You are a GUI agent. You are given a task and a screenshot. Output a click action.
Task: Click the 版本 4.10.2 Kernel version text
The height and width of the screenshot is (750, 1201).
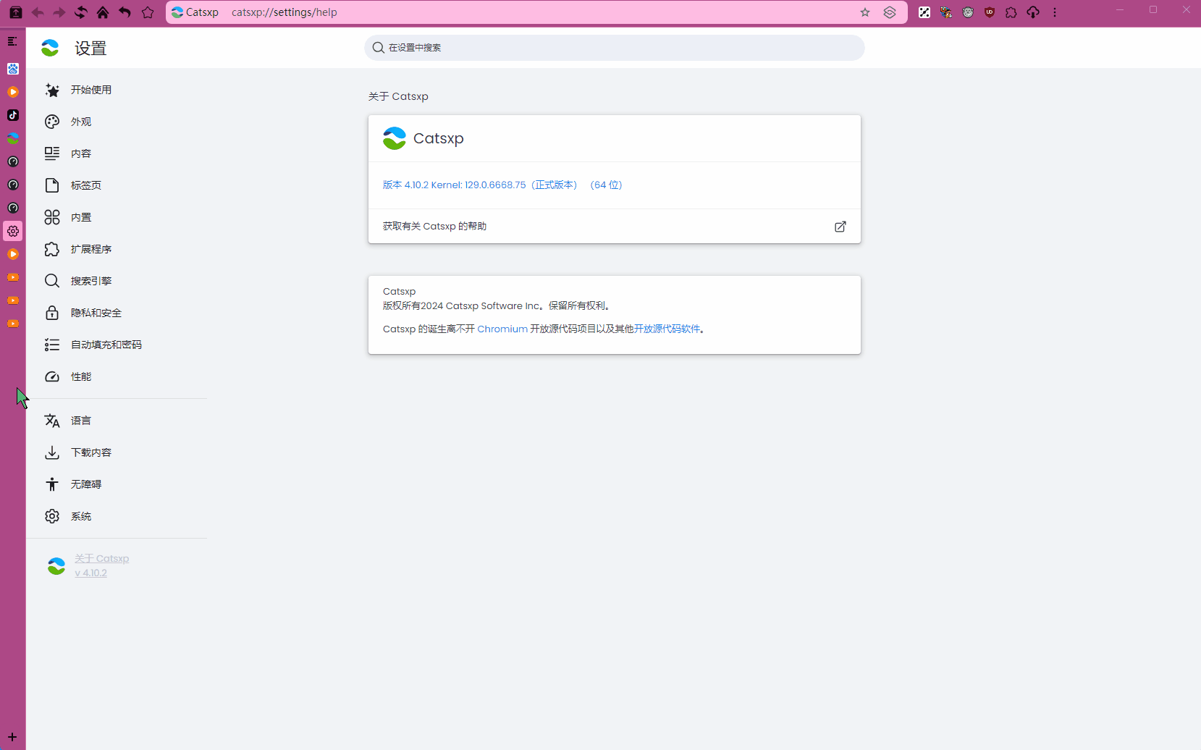(502, 185)
